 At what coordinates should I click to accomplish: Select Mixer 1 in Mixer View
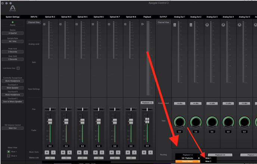[9, 152]
